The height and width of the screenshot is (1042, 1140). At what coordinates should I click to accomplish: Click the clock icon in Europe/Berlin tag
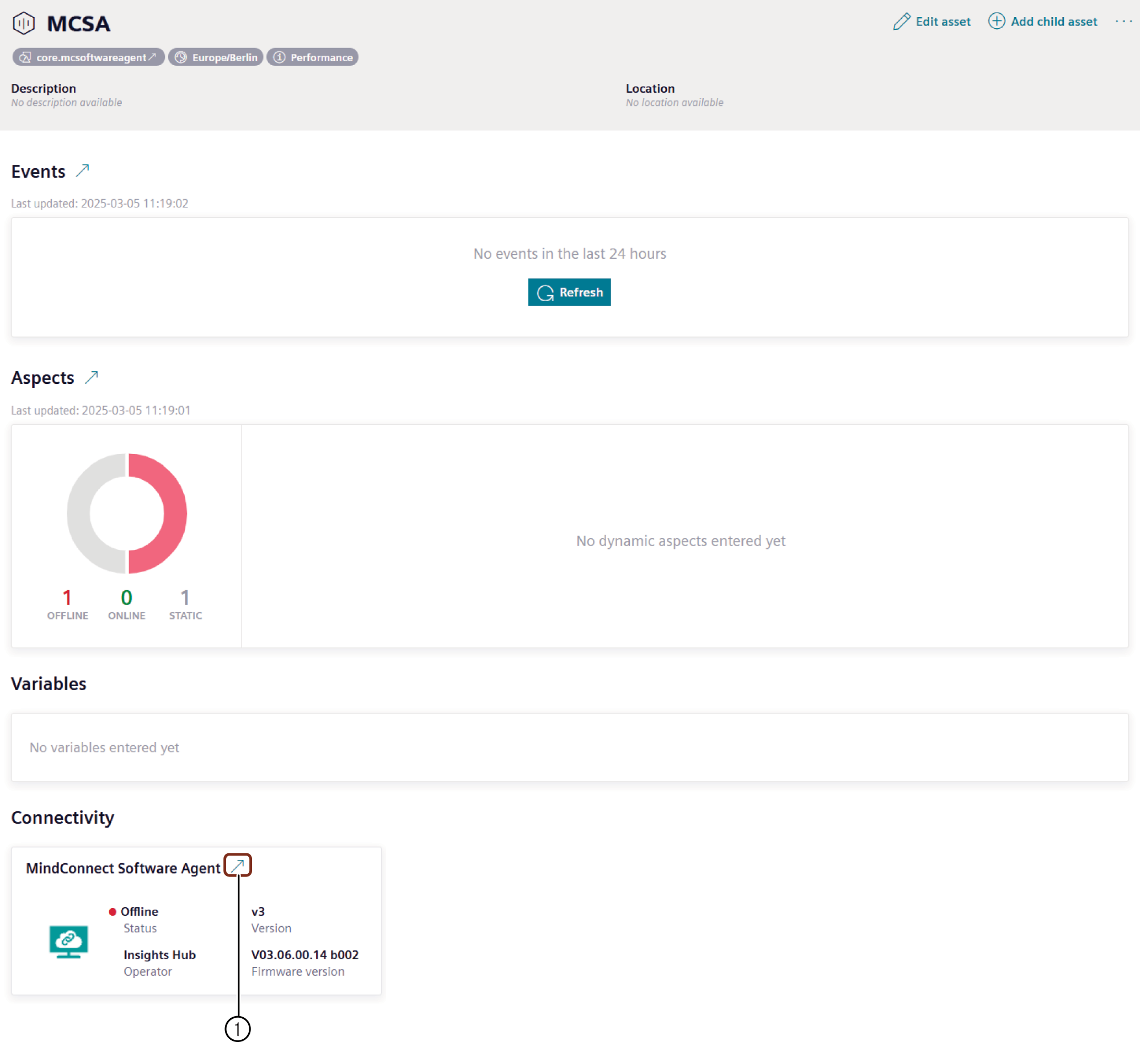coord(181,57)
